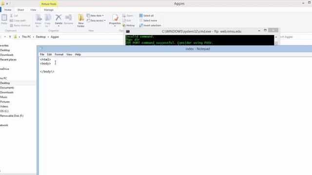
Task: Maximize the cmd.exe ftp window
Action: click(x=265, y=30)
